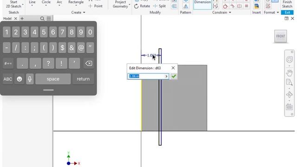The width and height of the screenshot is (297, 167).
Task: Click Finish Sketch
Action: tap(287, 4)
